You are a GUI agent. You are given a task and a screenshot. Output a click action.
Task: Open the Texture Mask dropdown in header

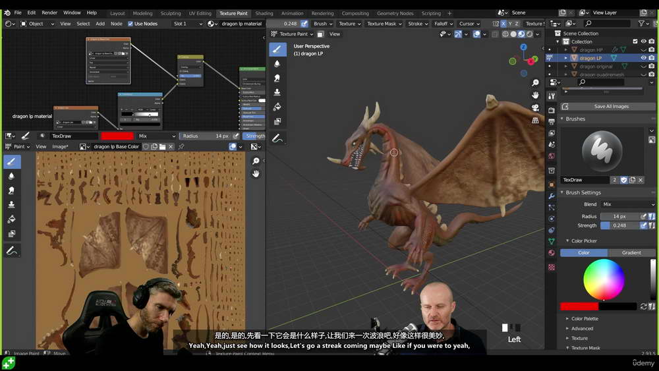point(384,24)
